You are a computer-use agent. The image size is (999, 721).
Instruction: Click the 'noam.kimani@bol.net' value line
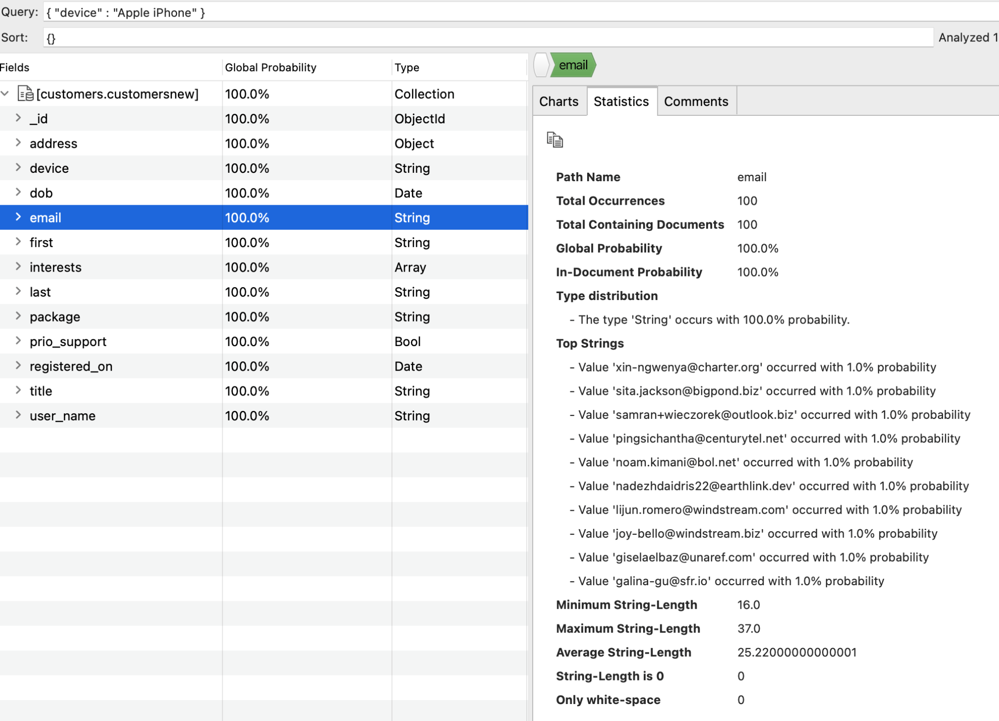(x=741, y=462)
